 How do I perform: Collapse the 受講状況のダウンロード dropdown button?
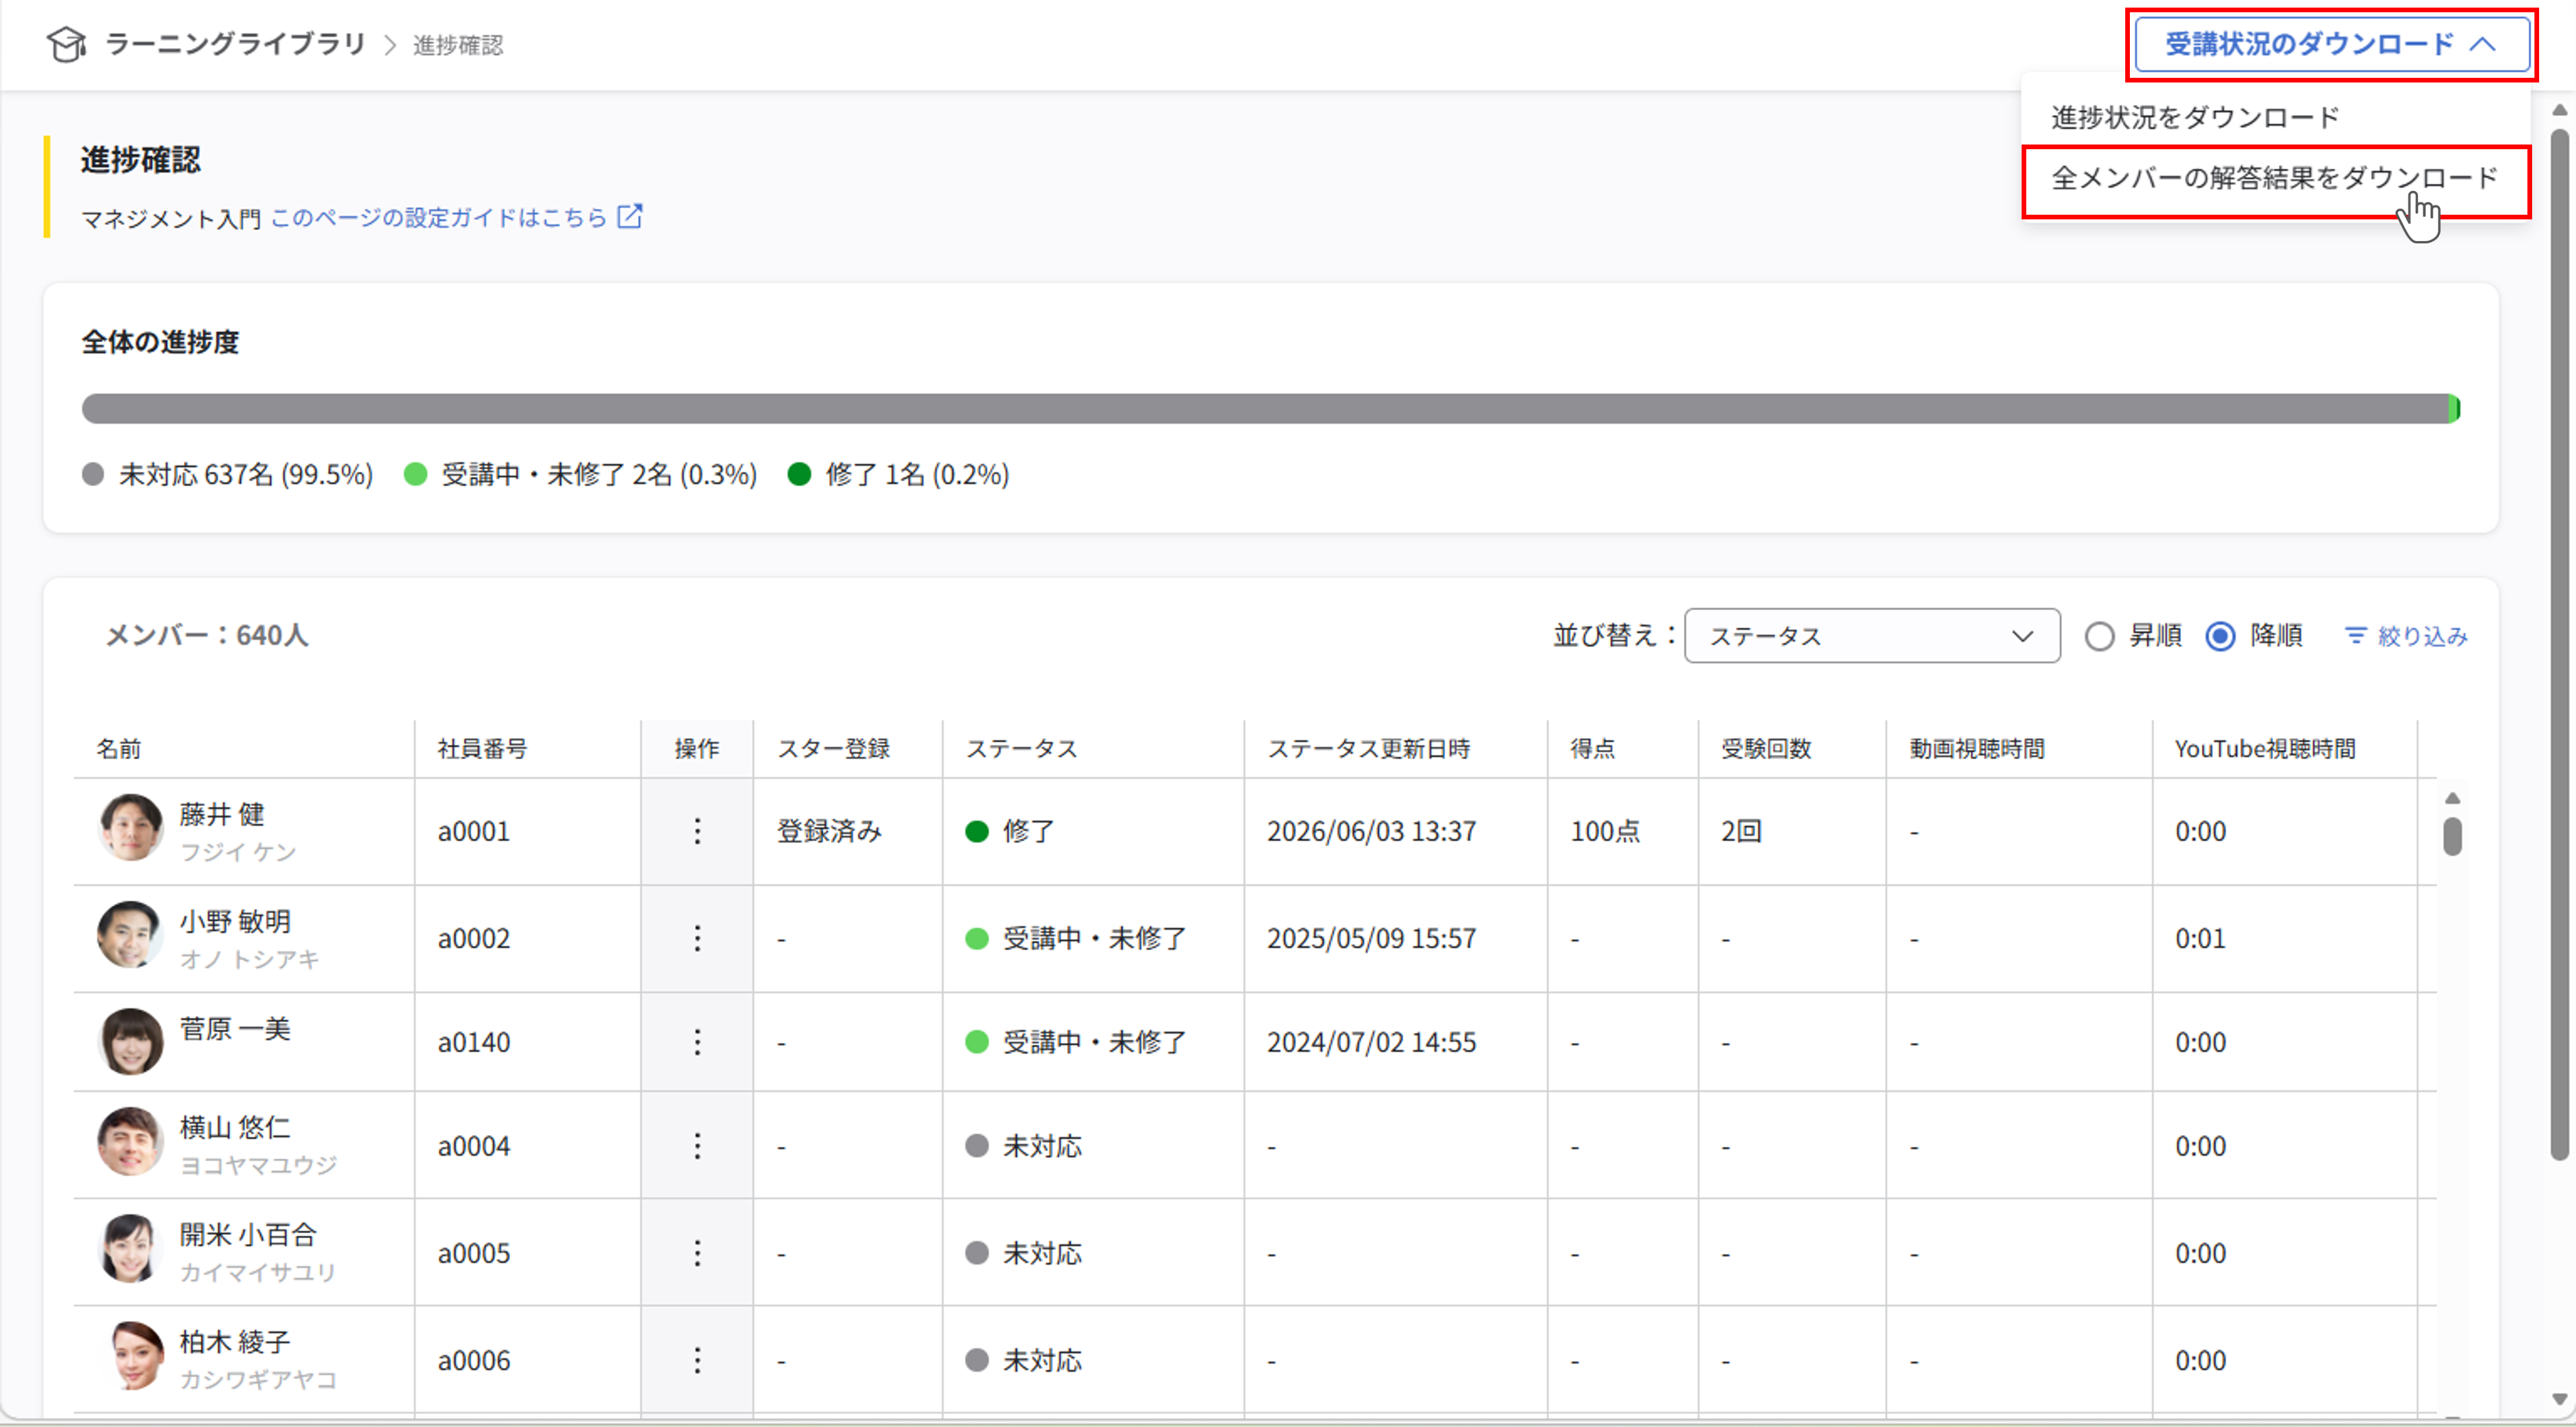click(2332, 44)
